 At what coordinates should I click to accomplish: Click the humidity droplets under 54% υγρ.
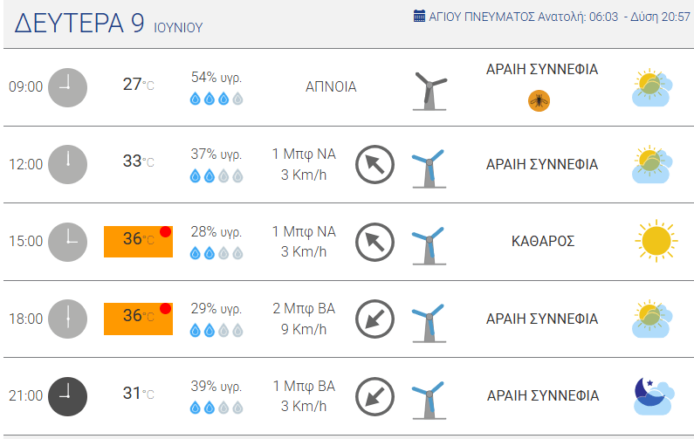coord(216,99)
